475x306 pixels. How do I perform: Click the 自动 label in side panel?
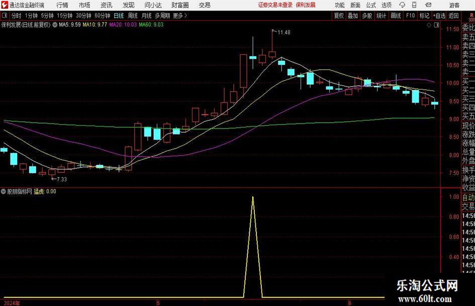pyautogui.click(x=468, y=197)
